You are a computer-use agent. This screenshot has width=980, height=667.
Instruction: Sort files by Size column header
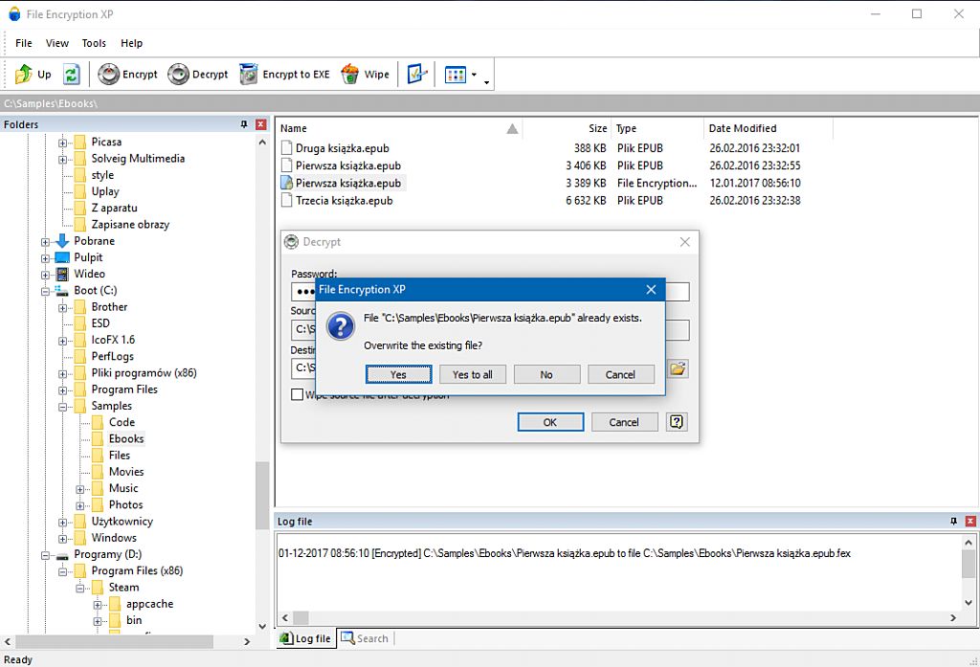pos(567,128)
